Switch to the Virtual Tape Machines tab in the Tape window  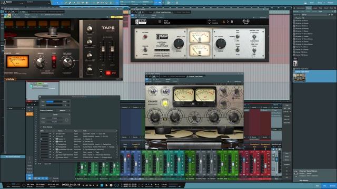[38, 12]
